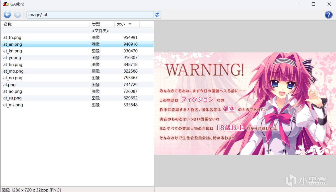Open the parent folder '..' entry
Viewport: 336px width, 192px height.
[77, 31]
